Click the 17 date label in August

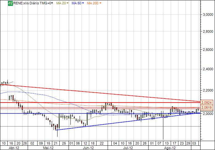click(x=174, y=144)
